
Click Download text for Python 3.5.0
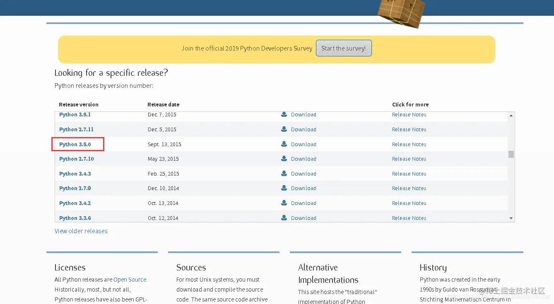[x=303, y=144]
